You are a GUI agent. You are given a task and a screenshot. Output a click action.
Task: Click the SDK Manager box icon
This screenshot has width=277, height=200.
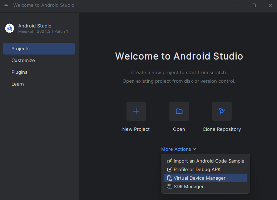(x=169, y=186)
